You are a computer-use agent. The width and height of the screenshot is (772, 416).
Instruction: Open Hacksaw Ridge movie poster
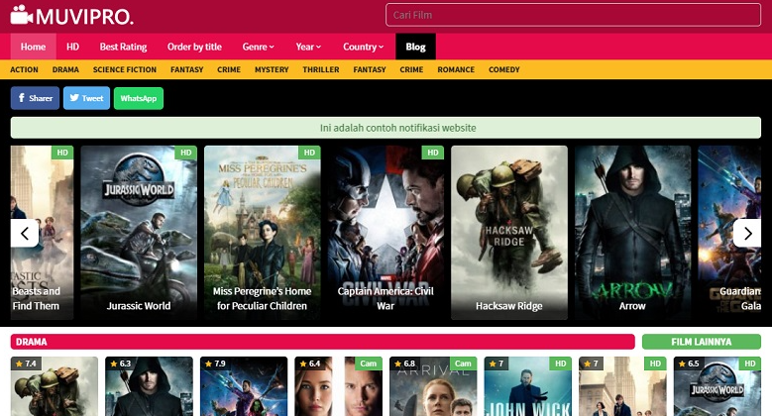[509, 231]
